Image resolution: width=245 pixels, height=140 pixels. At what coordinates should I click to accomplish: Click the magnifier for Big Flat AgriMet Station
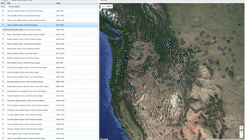click(3, 53)
